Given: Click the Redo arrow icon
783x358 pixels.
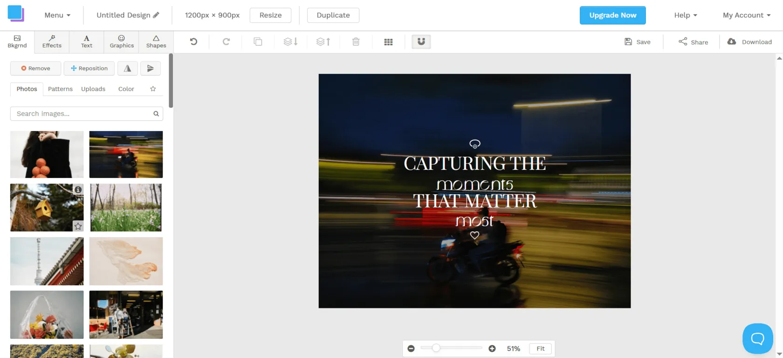Looking at the screenshot, I should (226, 42).
